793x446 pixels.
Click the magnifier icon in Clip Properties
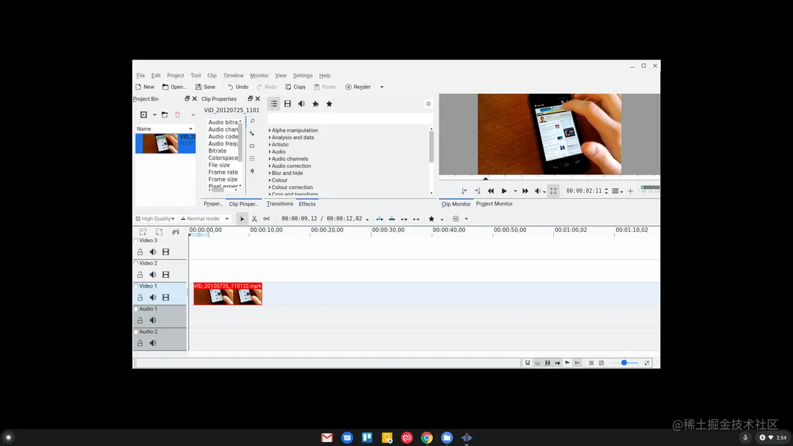click(252, 122)
